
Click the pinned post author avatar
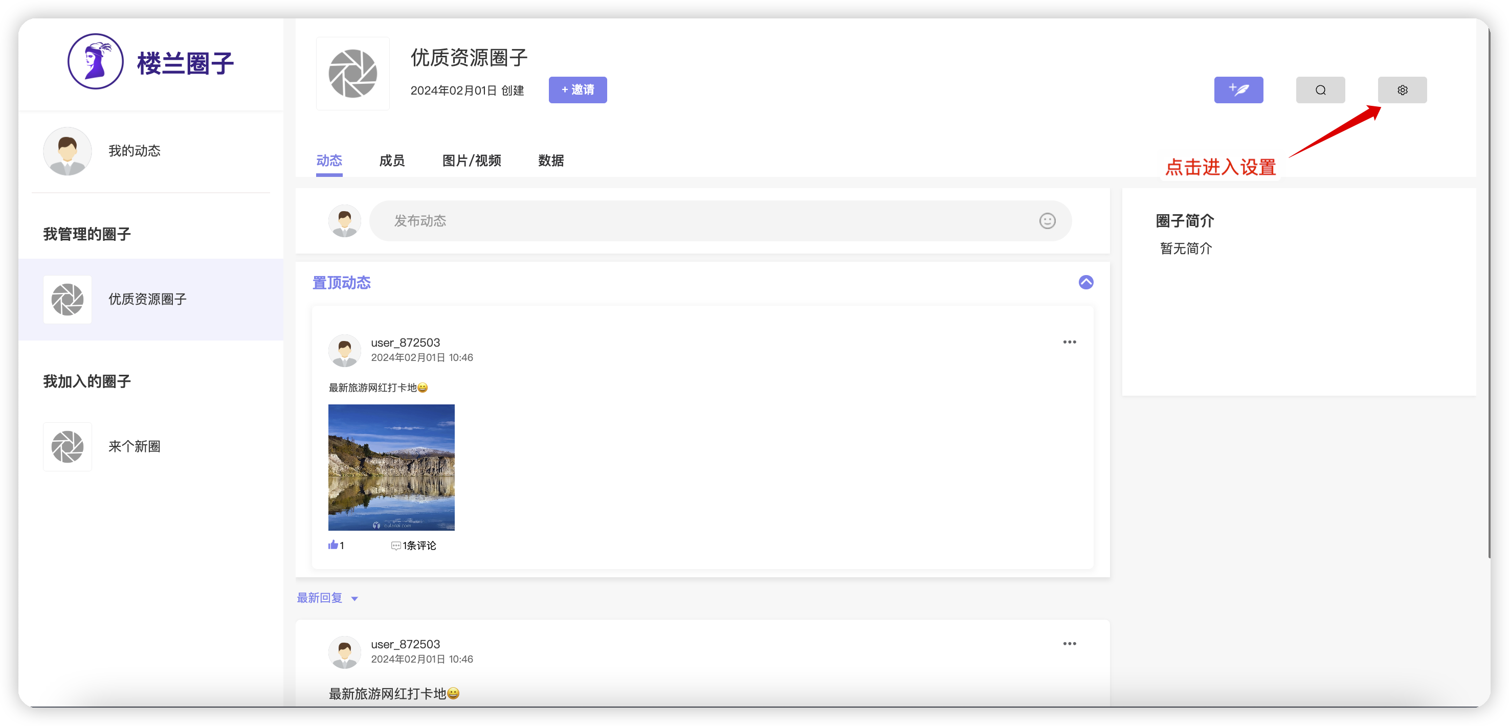point(344,350)
